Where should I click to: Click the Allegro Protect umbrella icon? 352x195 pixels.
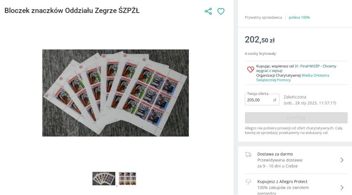pyautogui.click(x=248, y=182)
